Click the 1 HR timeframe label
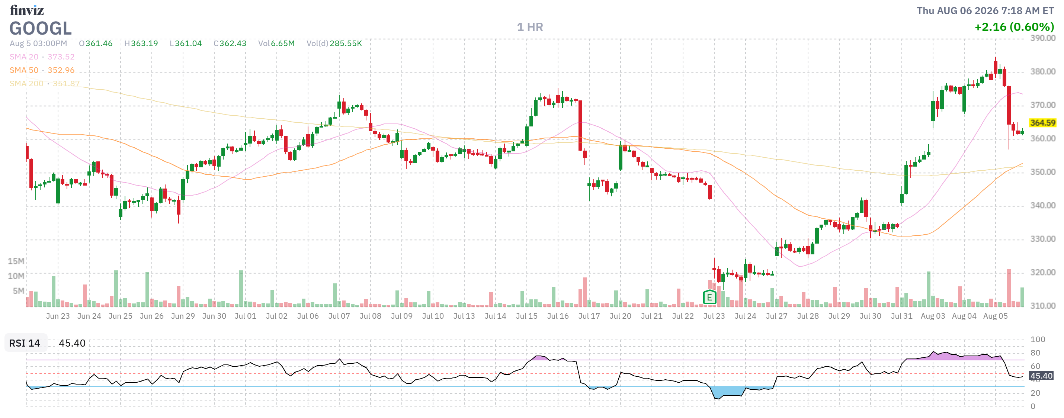1064x418 pixels. click(x=530, y=27)
